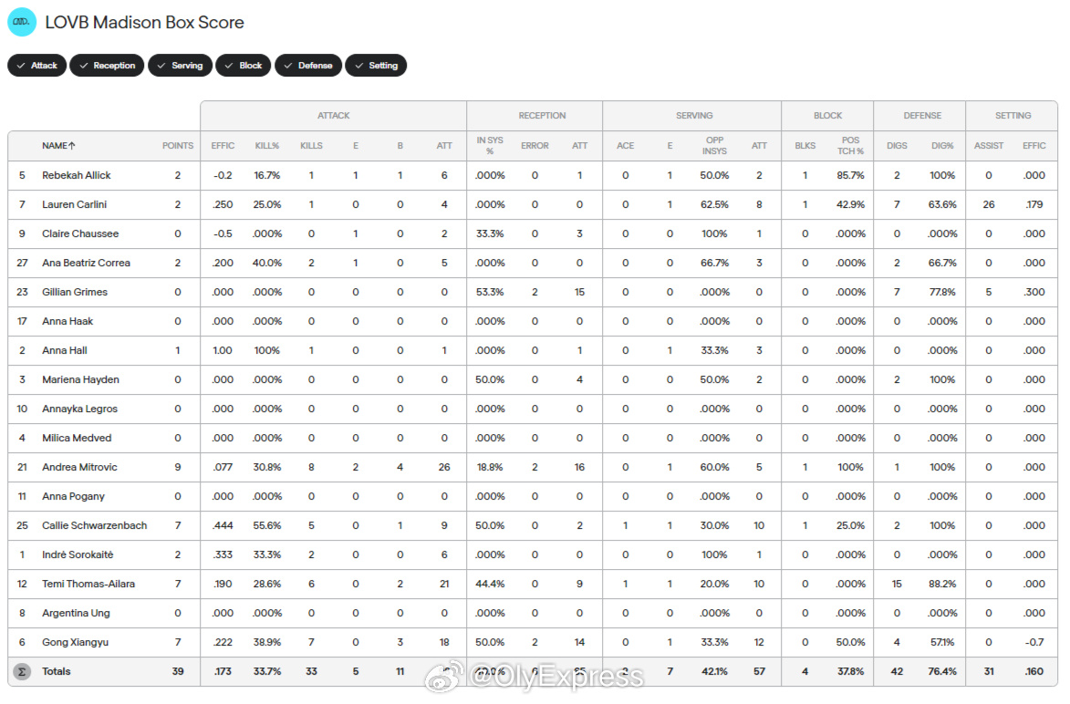Toggle the Setting filter chip

point(376,66)
